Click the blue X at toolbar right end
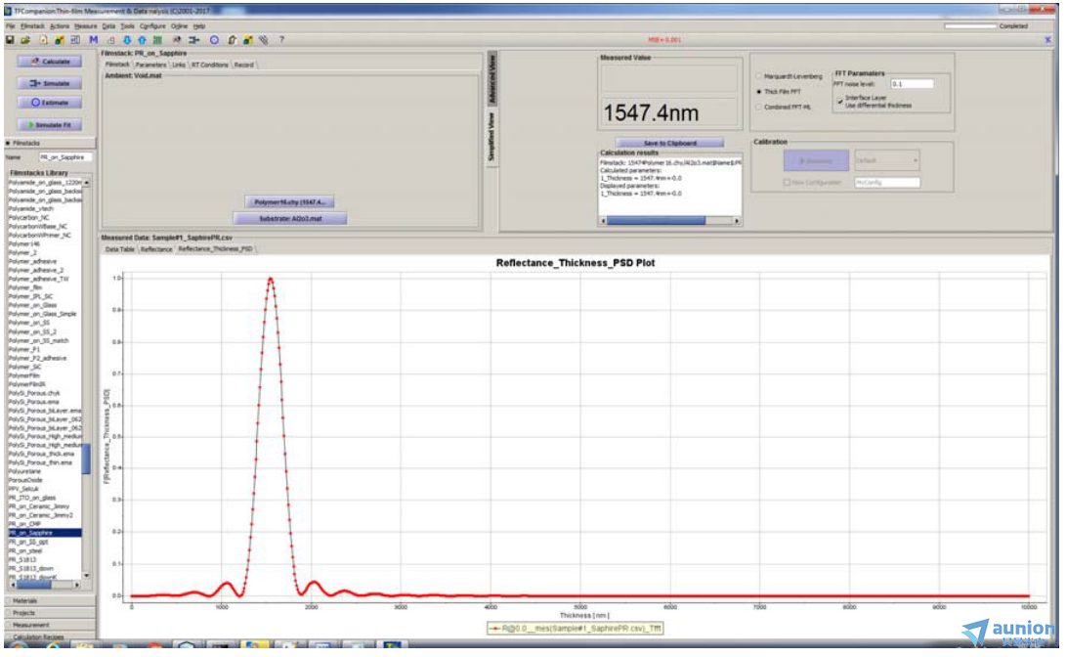Screen dimensions: 1067x657 coord(1047,40)
